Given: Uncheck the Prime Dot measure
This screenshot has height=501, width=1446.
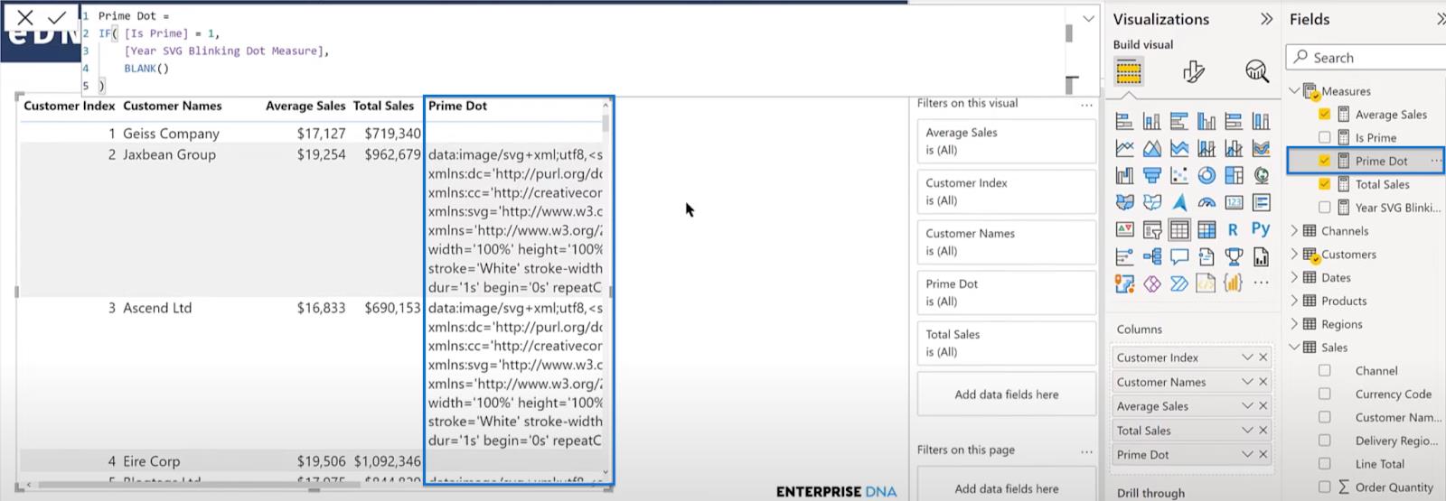Looking at the screenshot, I should point(1325,161).
